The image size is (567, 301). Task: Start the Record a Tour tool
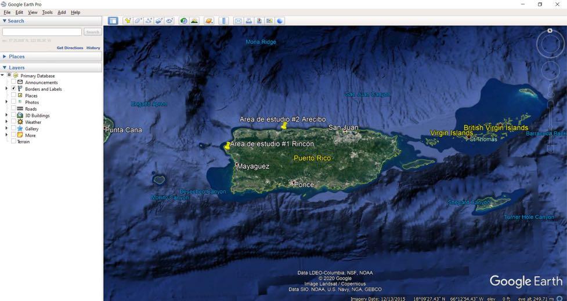[x=169, y=21]
